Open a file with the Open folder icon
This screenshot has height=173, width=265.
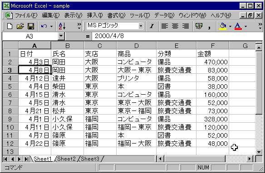point(20,26)
